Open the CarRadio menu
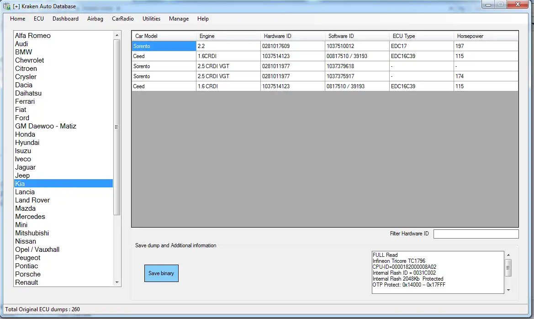 122,19
